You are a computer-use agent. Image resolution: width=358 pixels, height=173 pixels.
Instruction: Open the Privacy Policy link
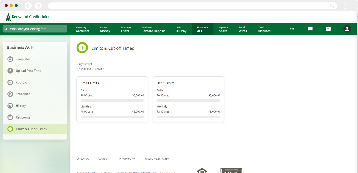click(127, 159)
